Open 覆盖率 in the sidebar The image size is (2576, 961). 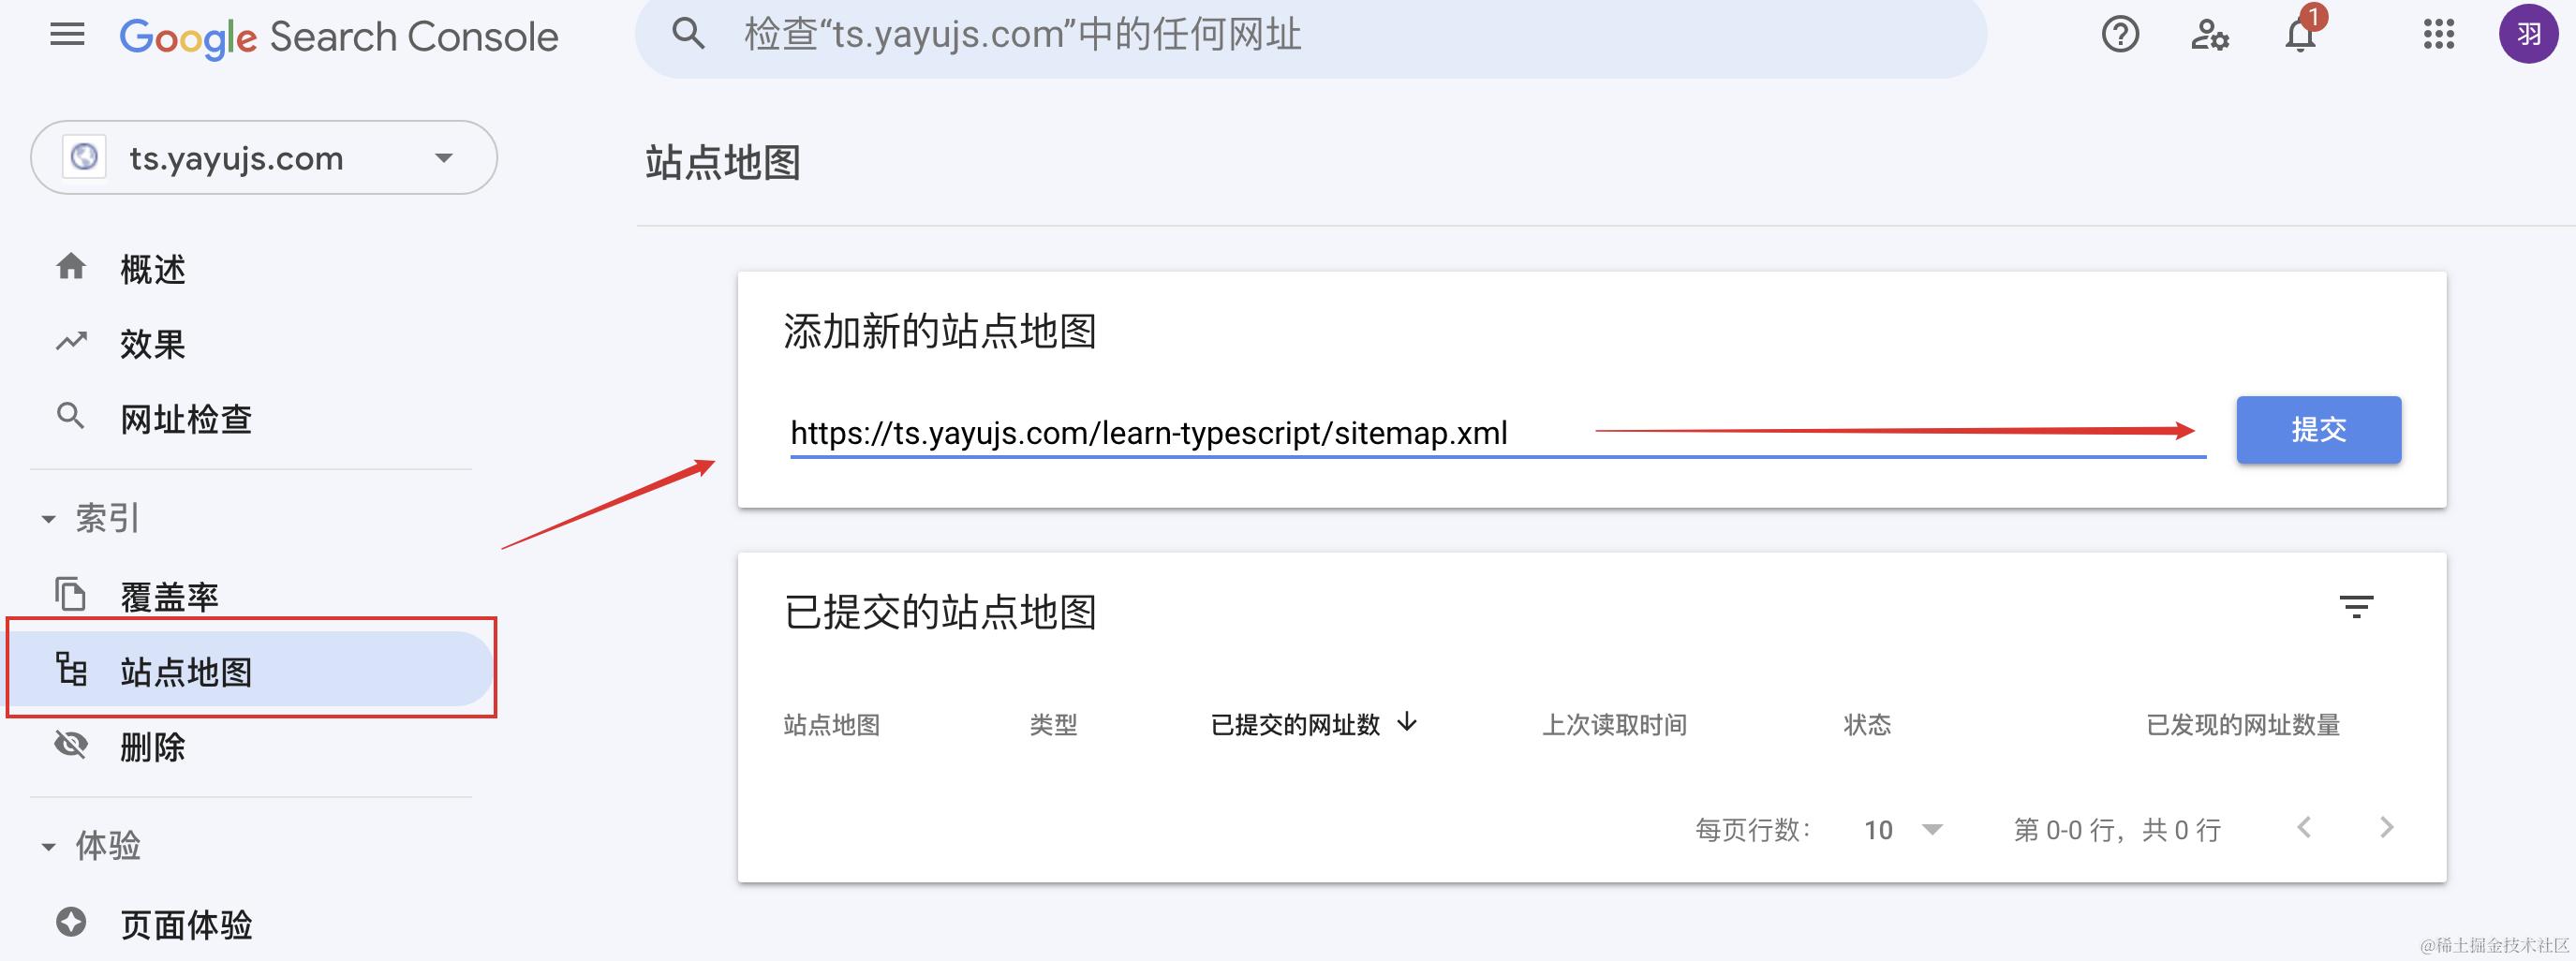point(169,597)
